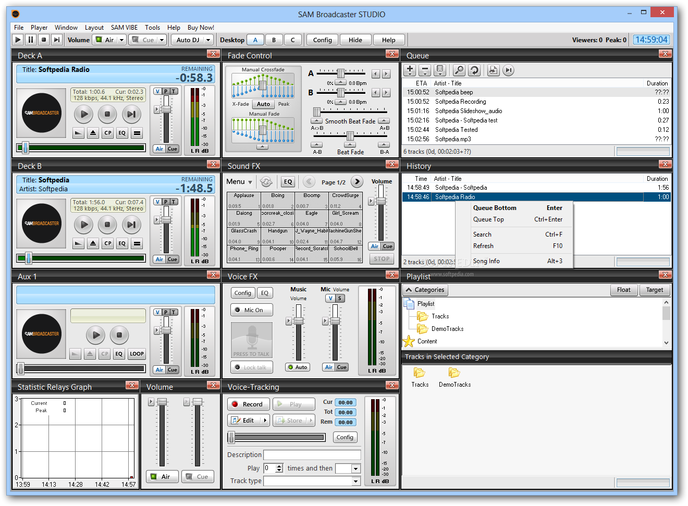Open the File menu
Image resolution: width=688 pixels, height=506 pixels.
[x=19, y=28]
